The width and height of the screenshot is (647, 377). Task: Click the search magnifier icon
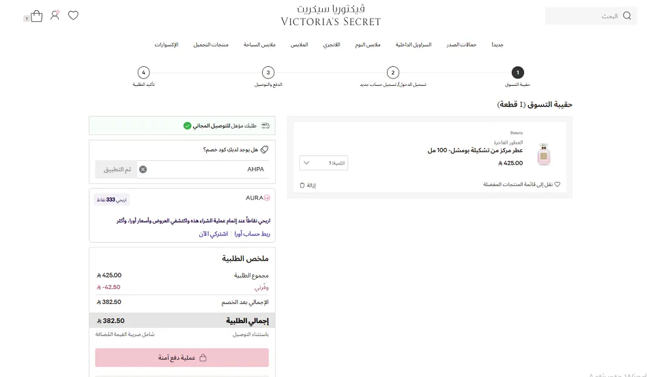(x=627, y=16)
